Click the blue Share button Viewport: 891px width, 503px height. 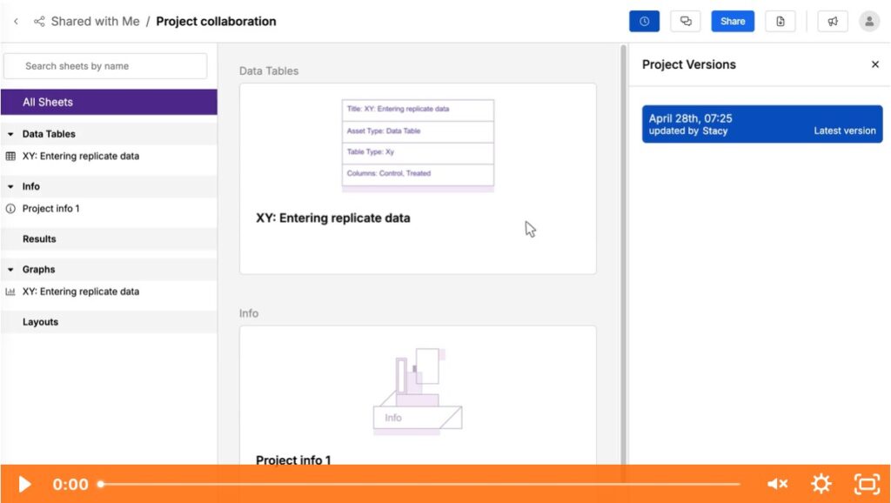pos(733,22)
